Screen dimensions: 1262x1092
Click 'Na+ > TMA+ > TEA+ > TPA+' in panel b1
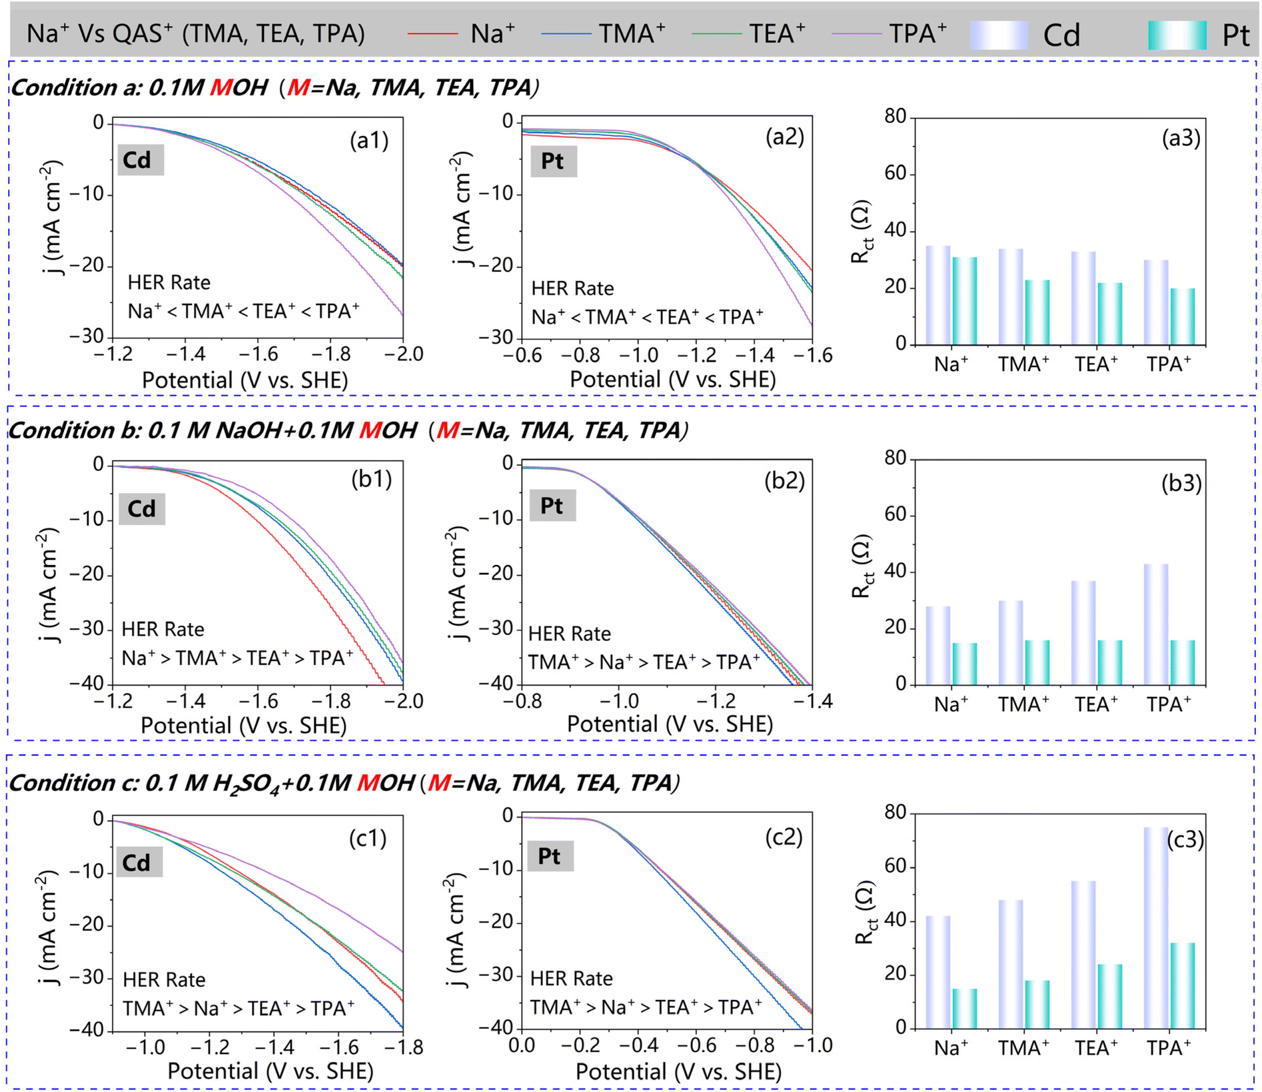pos(238,658)
